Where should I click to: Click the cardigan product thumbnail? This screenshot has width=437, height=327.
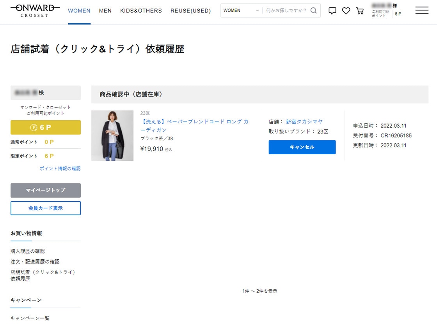coord(112,135)
